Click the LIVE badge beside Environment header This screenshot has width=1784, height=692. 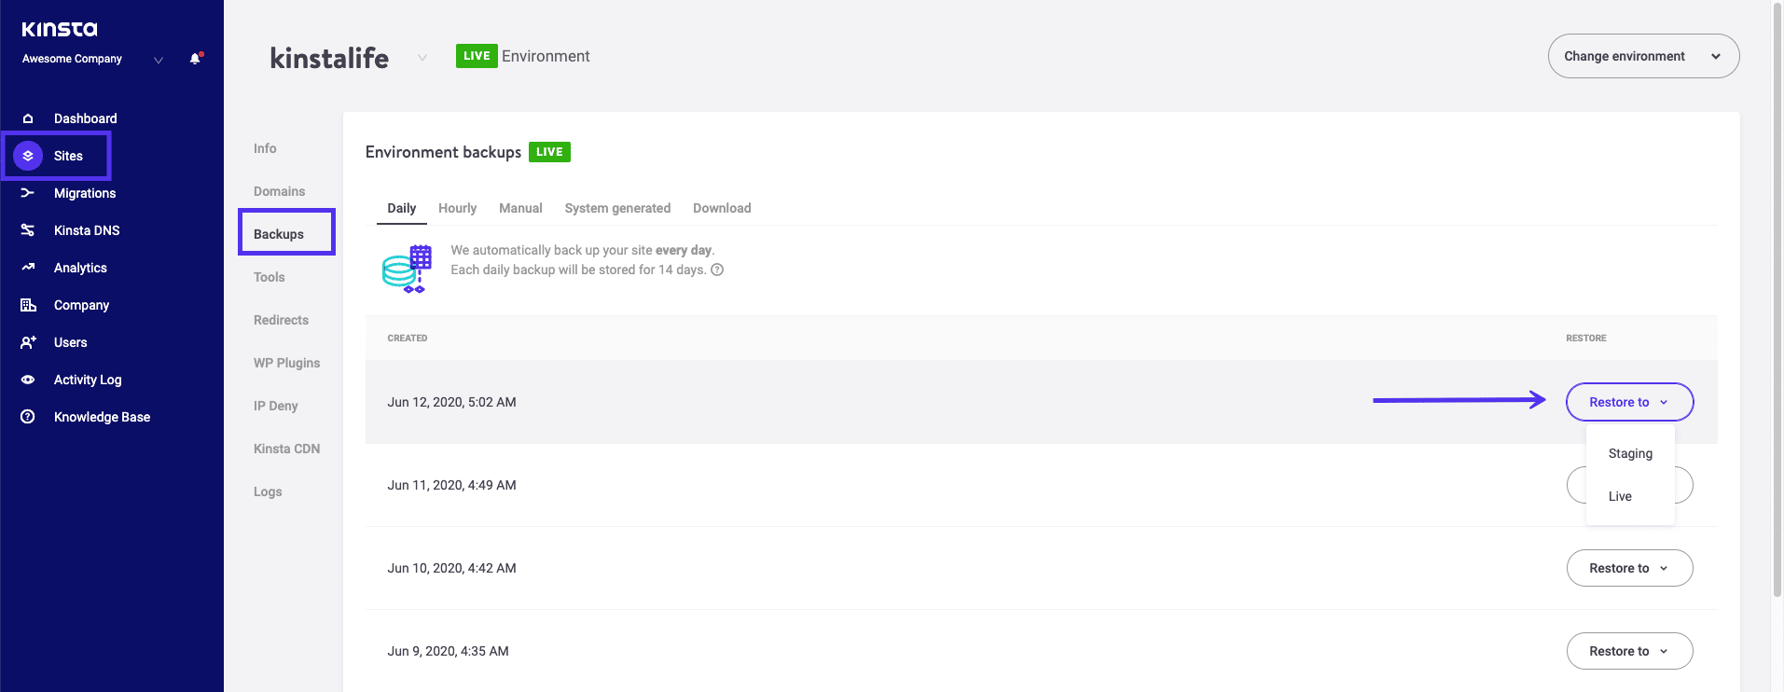click(x=477, y=56)
